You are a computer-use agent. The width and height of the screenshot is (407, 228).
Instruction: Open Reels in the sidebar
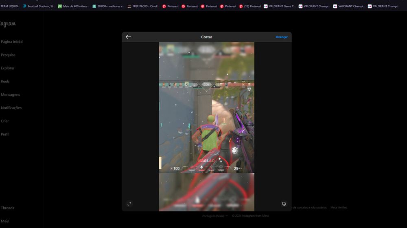click(x=5, y=81)
